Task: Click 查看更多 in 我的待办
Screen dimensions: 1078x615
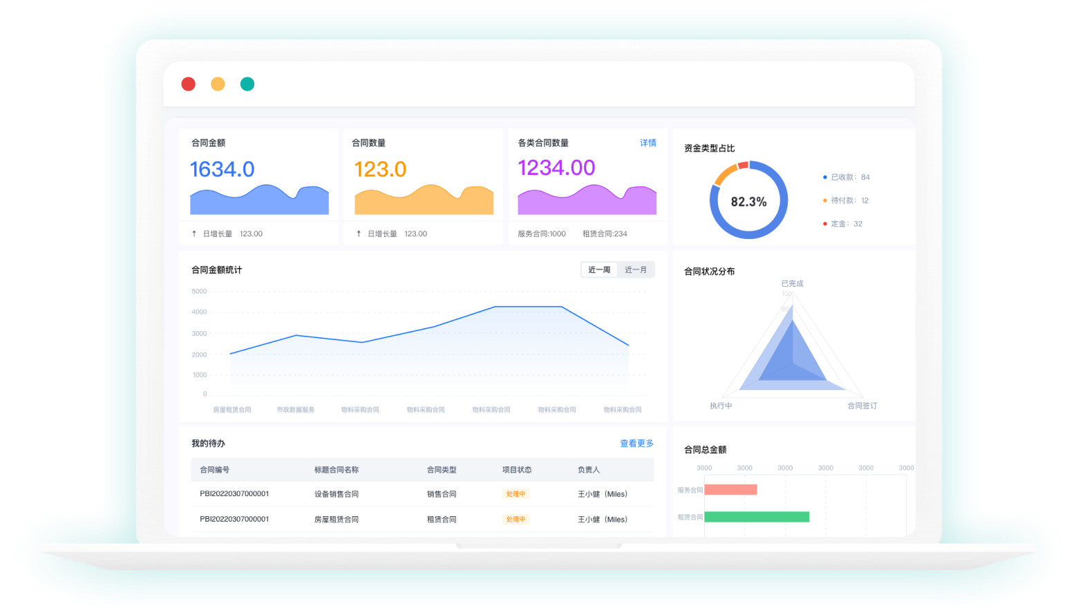Action: [x=636, y=444]
